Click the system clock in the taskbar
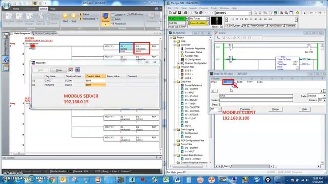 click(x=318, y=180)
